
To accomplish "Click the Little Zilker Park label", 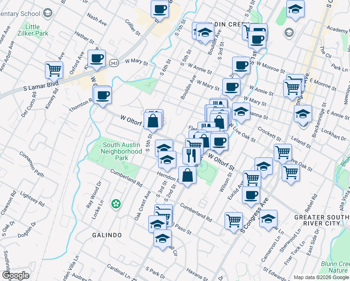I will 33,30.
